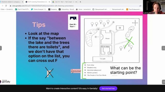Click the compass rose on the map

coord(135,23)
